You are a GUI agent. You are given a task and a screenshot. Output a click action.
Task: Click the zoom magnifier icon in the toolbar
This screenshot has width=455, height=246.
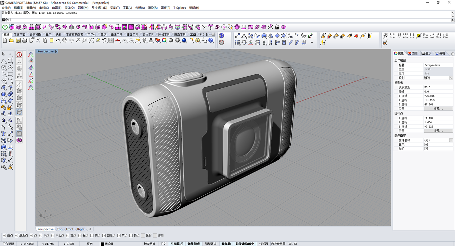coord(78,41)
